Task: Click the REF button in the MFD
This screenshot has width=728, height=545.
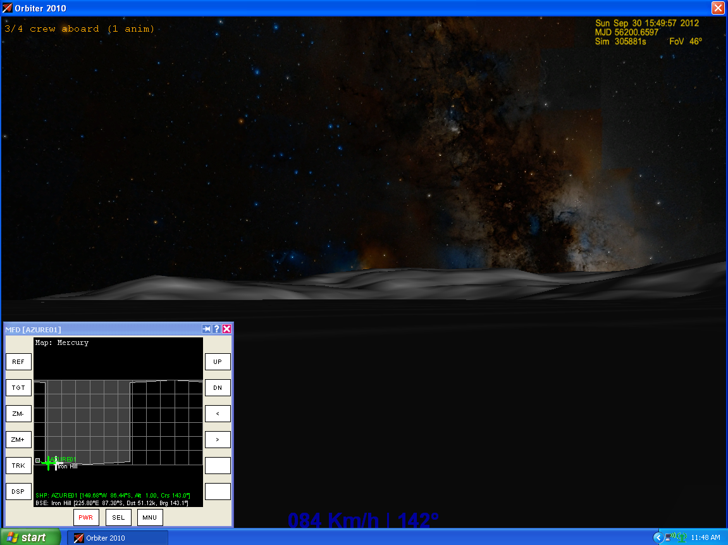Action: pyautogui.click(x=18, y=362)
